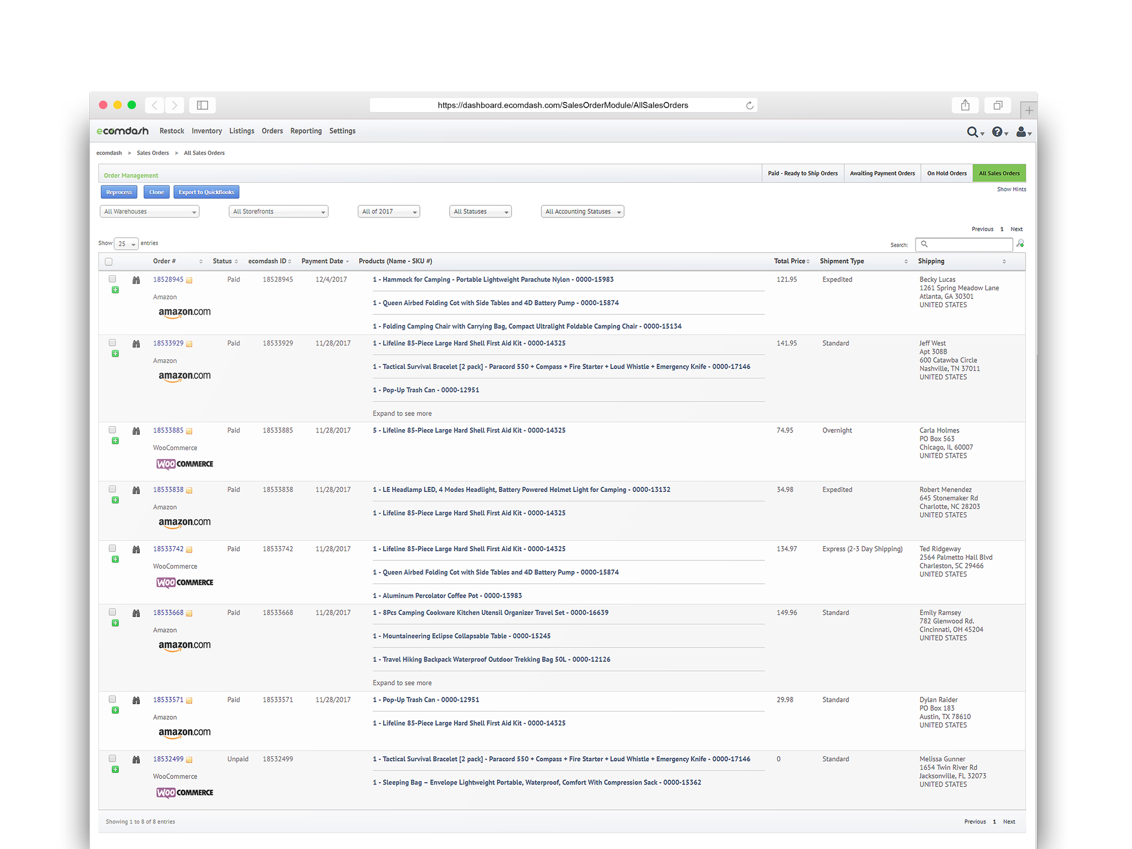
Task: Click the Clone button
Action: click(x=157, y=192)
